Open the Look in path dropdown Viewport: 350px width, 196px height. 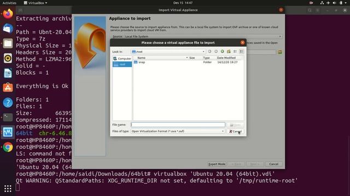click(x=168, y=52)
